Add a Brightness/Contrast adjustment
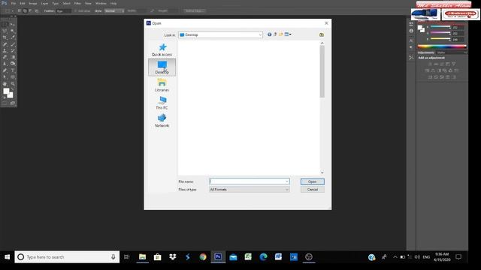The height and width of the screenshot is (270, 481). tap(430, 64)
